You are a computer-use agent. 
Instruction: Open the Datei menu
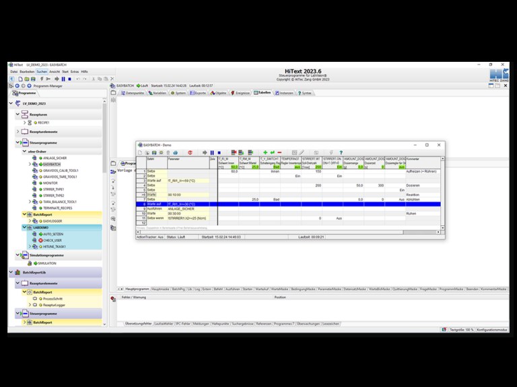pyautogui.click(x=14, y=71)
